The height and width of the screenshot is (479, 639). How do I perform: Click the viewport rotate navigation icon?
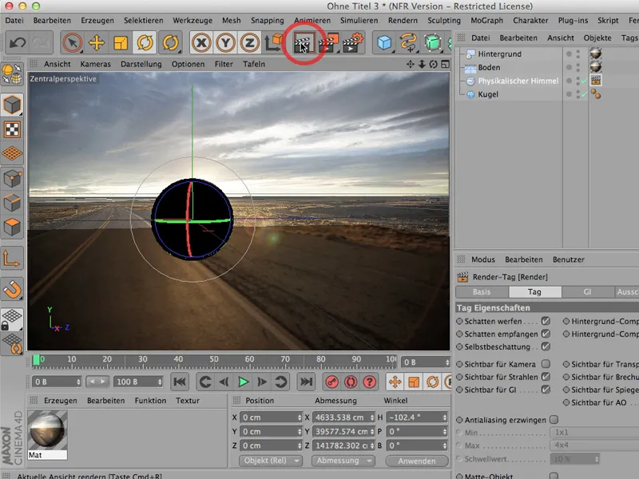coord(433,65)
